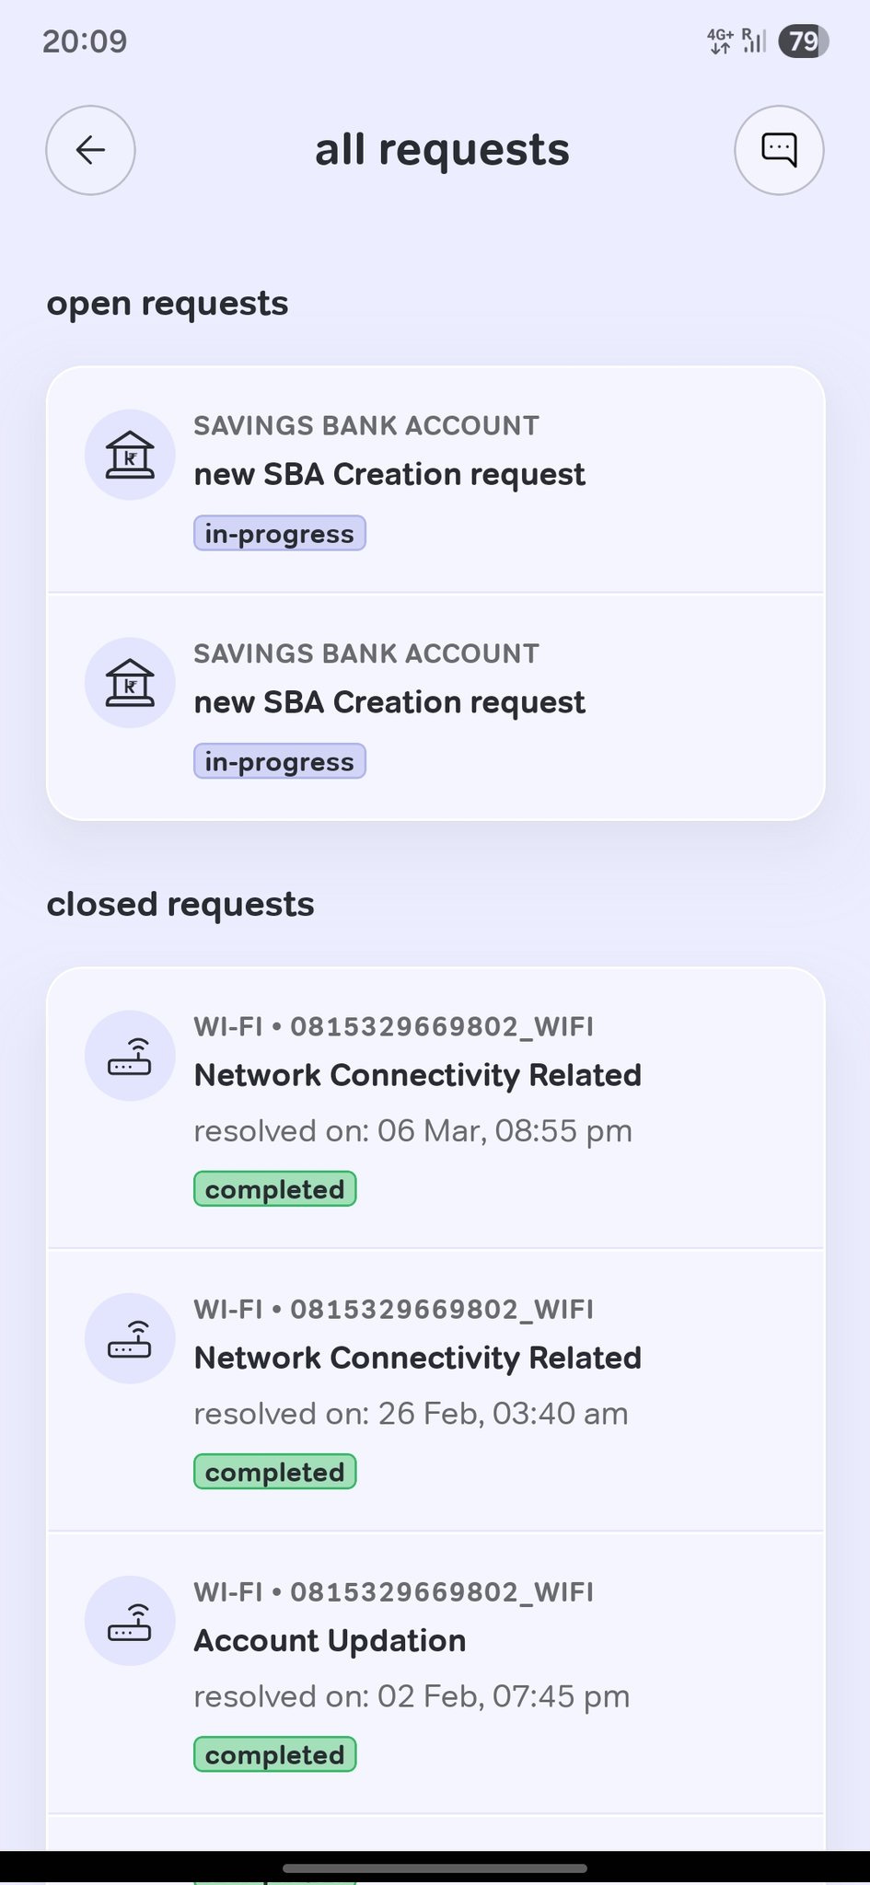Tap in-progress badge on first open request

tap(279, 534)
